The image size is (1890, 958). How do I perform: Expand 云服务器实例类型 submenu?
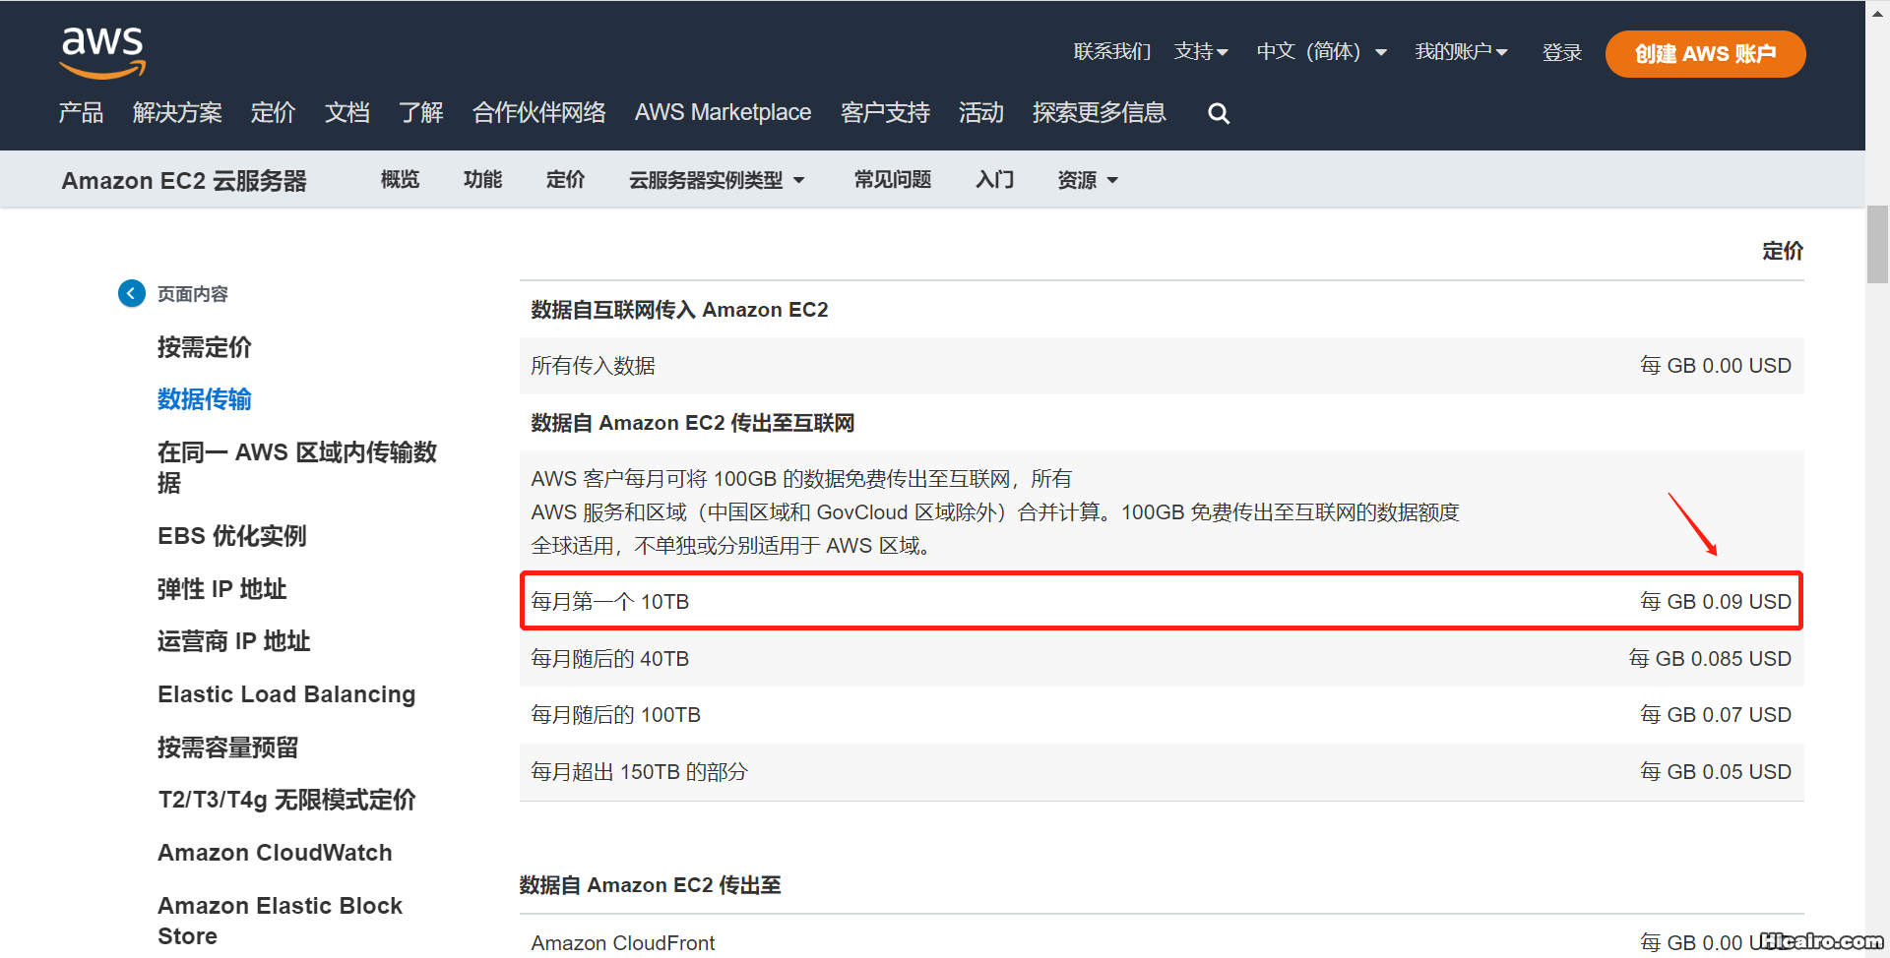click(x=717, y=180)
